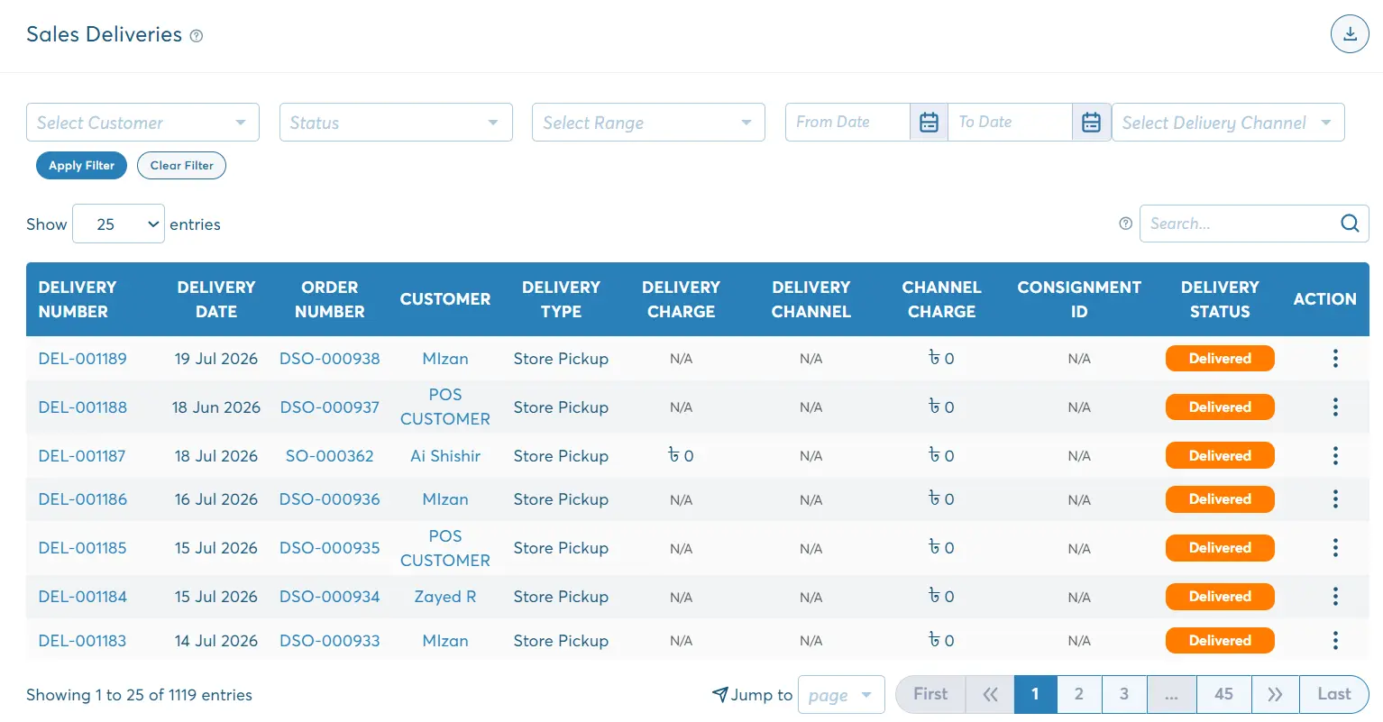This screenshot has width=1383, height=722.
Task: Click help icon next to search box
Action: coord(1125,224)
